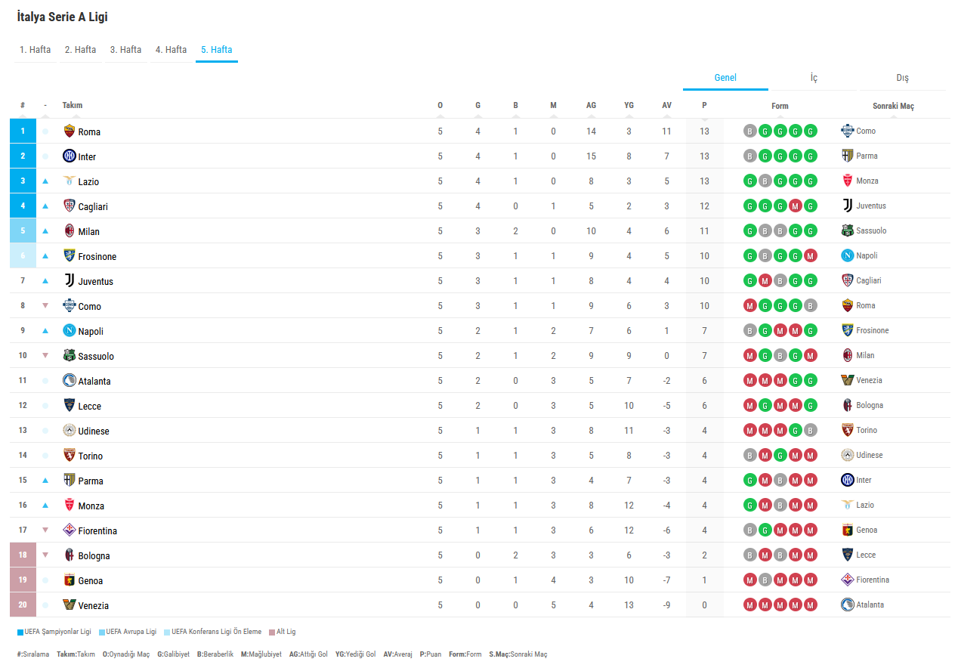Sort by the AG goals scored header
The height and width of the screenshot is (668, 958).
click(591, 106)
